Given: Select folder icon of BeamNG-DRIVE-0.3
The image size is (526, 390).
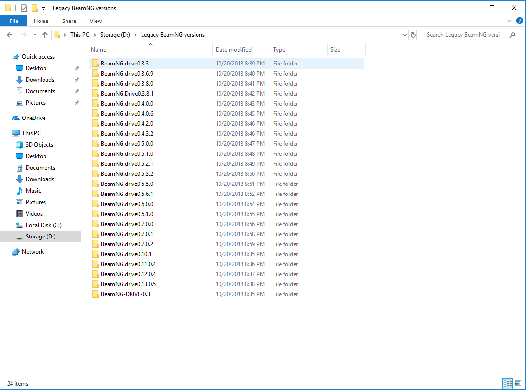Looking at the screenshot, I should click(95, 294).
